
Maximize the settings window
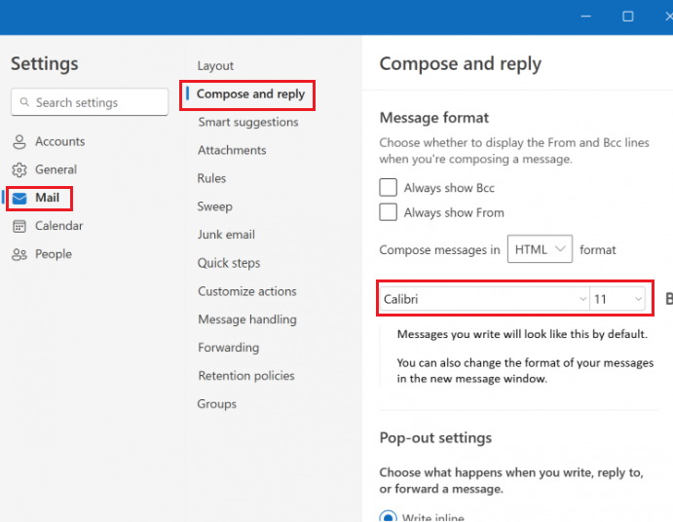pyautogui.click(x=628, y=17)
